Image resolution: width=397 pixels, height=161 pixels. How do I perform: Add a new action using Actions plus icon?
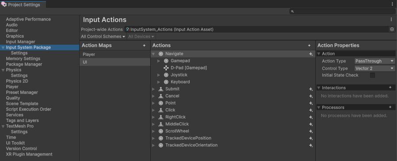tap(309, 46)
